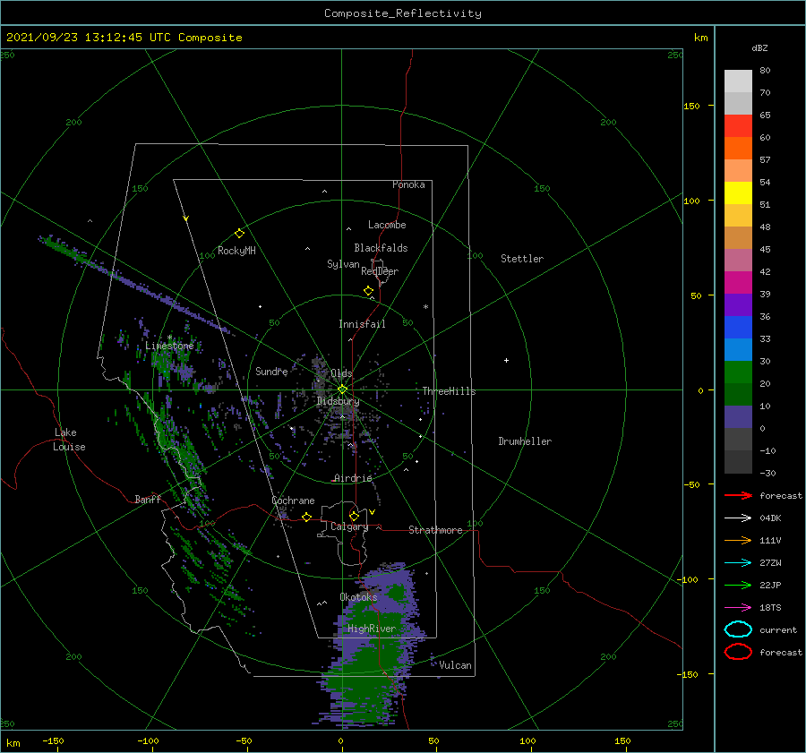Pick the dusty pink 42-45 dBZ swatch
Screen dimensions: 806x753
[738, 261]
